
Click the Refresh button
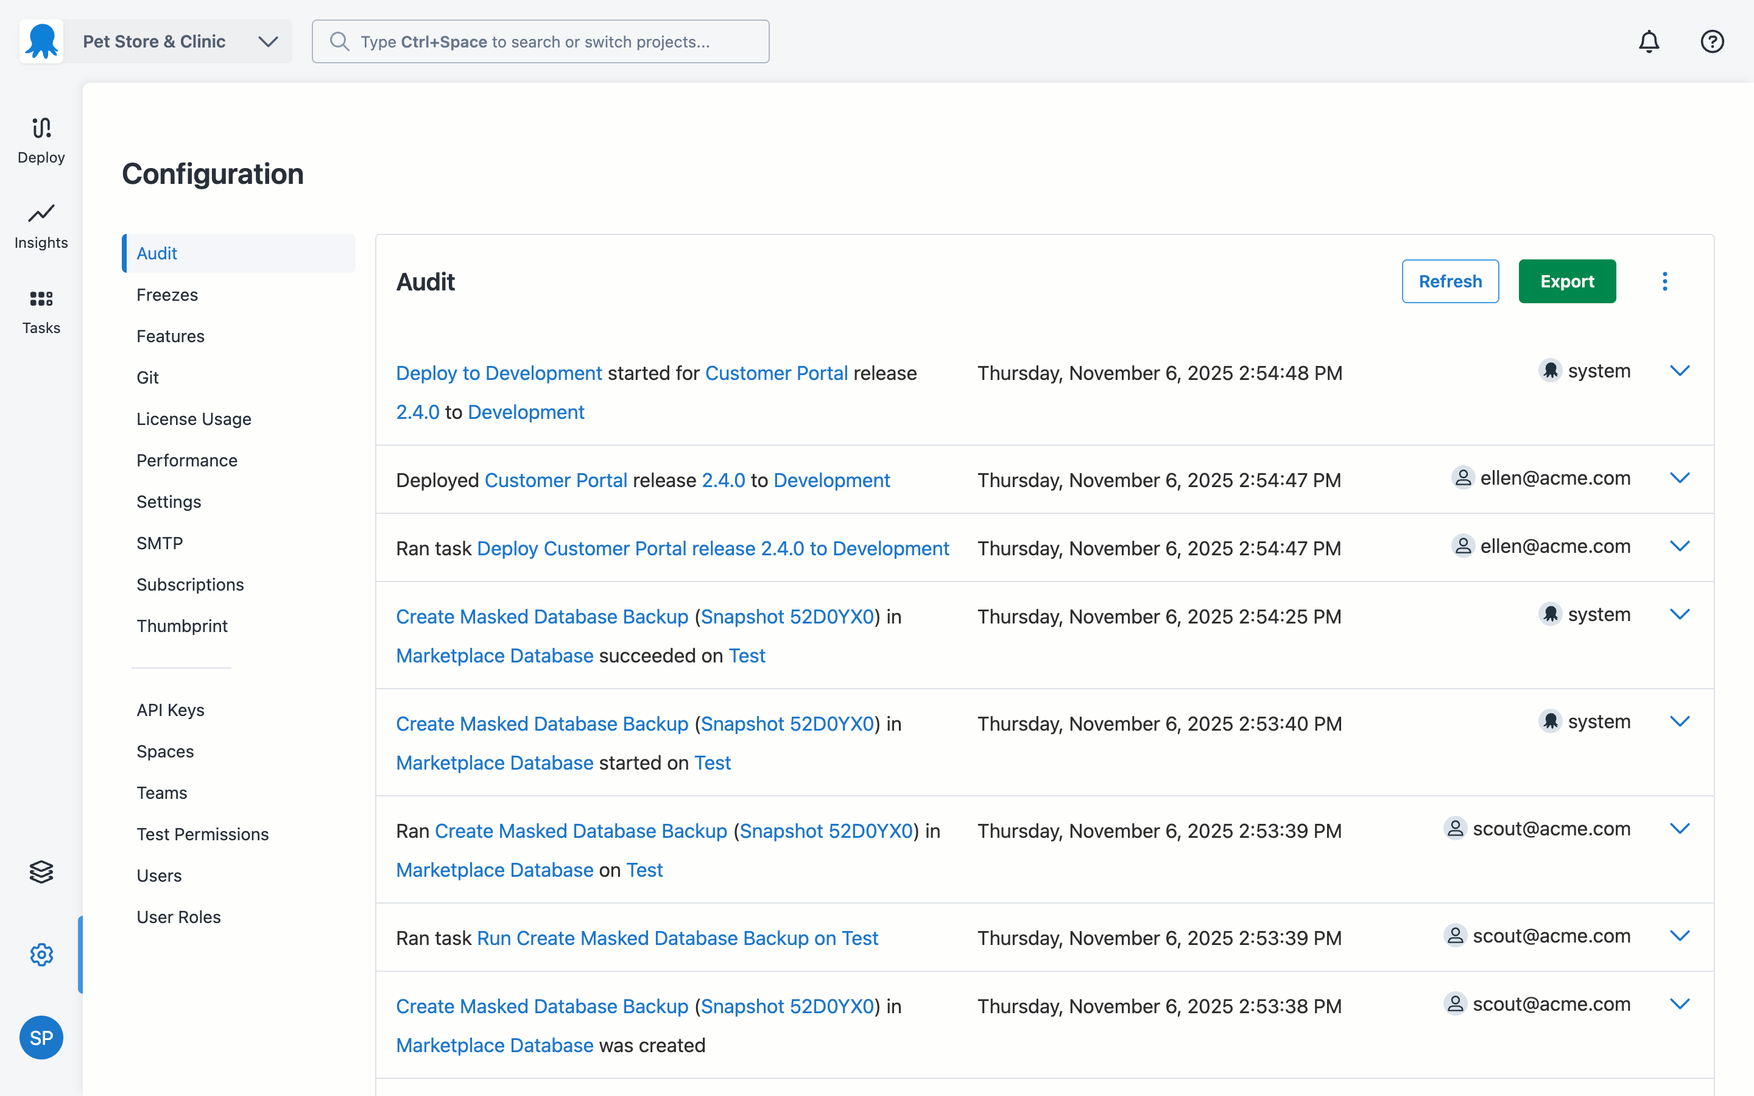point(1449,281)
